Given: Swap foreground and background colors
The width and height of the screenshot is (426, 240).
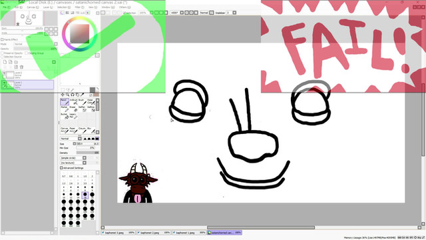Looking at the screenshot, I should 97,89.
